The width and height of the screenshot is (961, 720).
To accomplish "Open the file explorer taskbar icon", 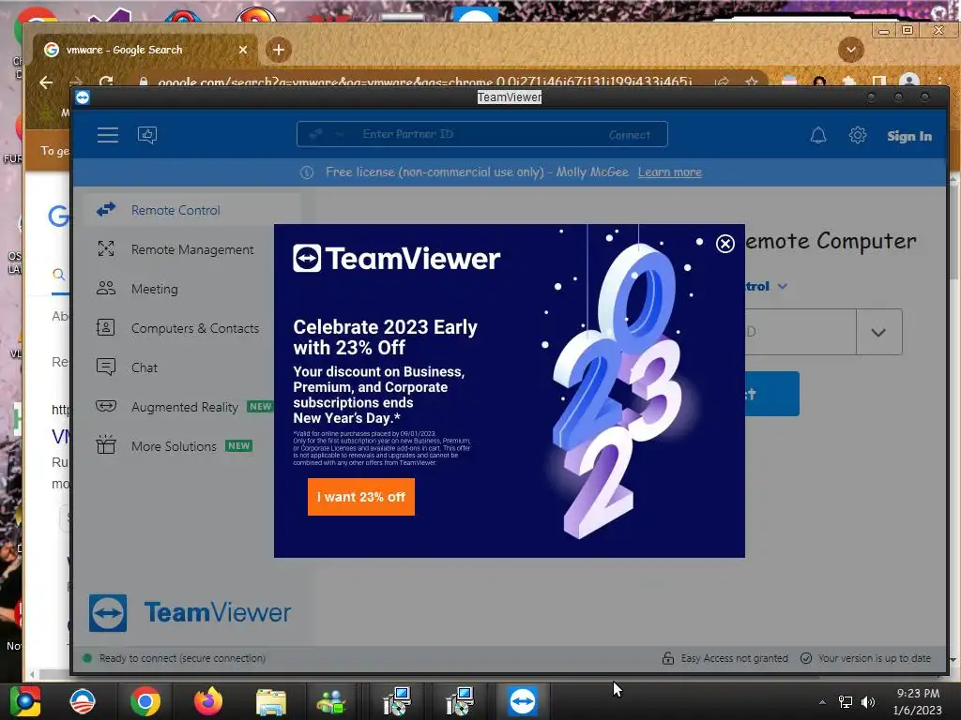I will click(x=271, y=702).
